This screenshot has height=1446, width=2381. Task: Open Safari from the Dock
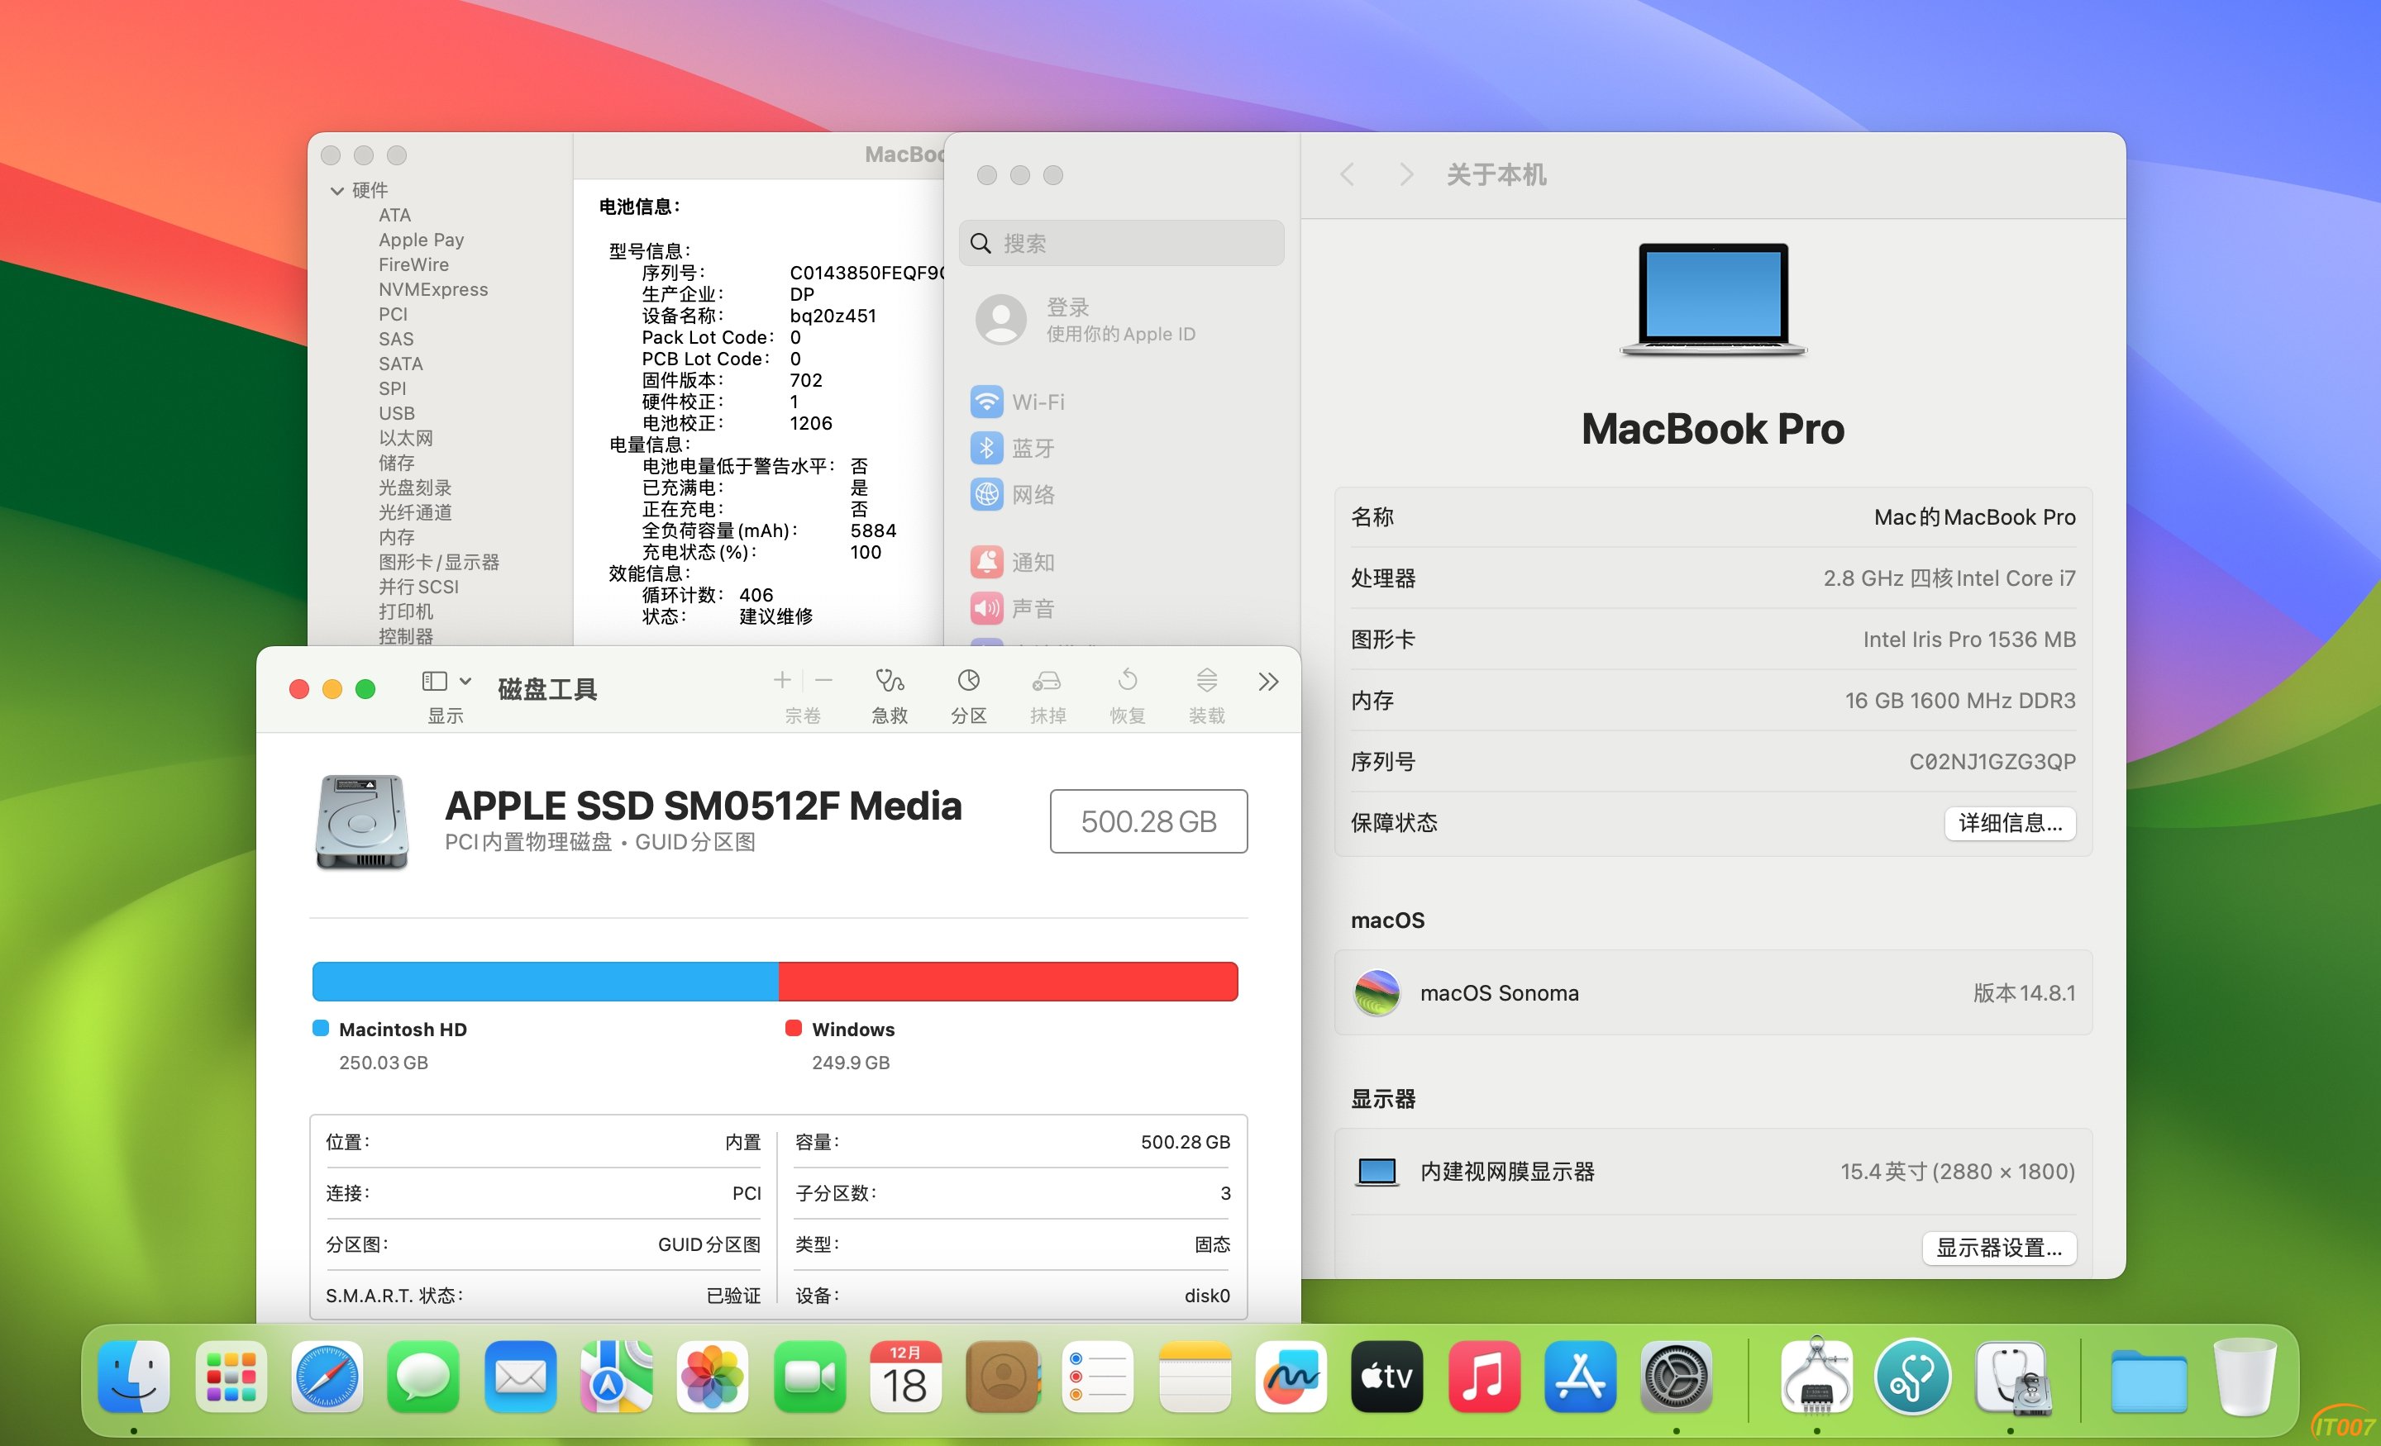click(x=327, y=1377)
